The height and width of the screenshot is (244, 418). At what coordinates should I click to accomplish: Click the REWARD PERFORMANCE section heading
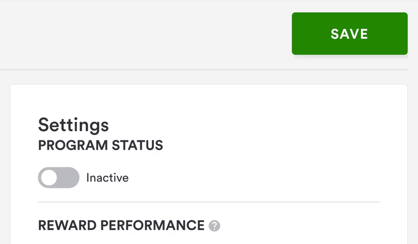[121, 225]
